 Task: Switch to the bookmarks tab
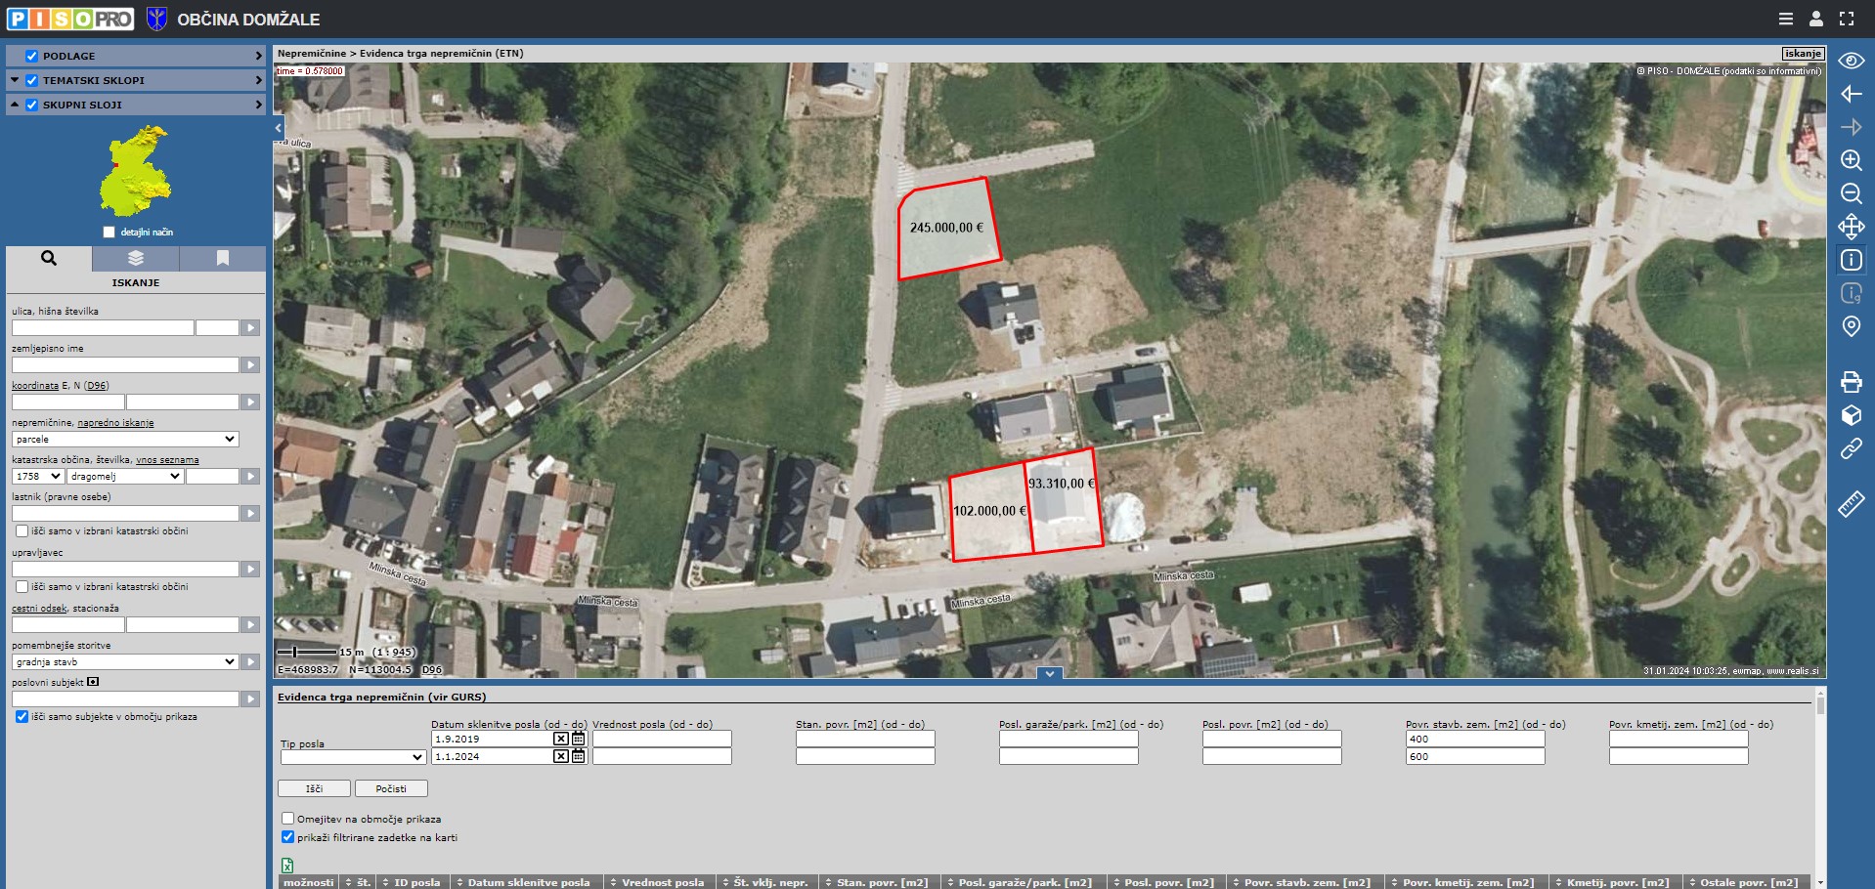pyautogui.click(x=222, y=258)
